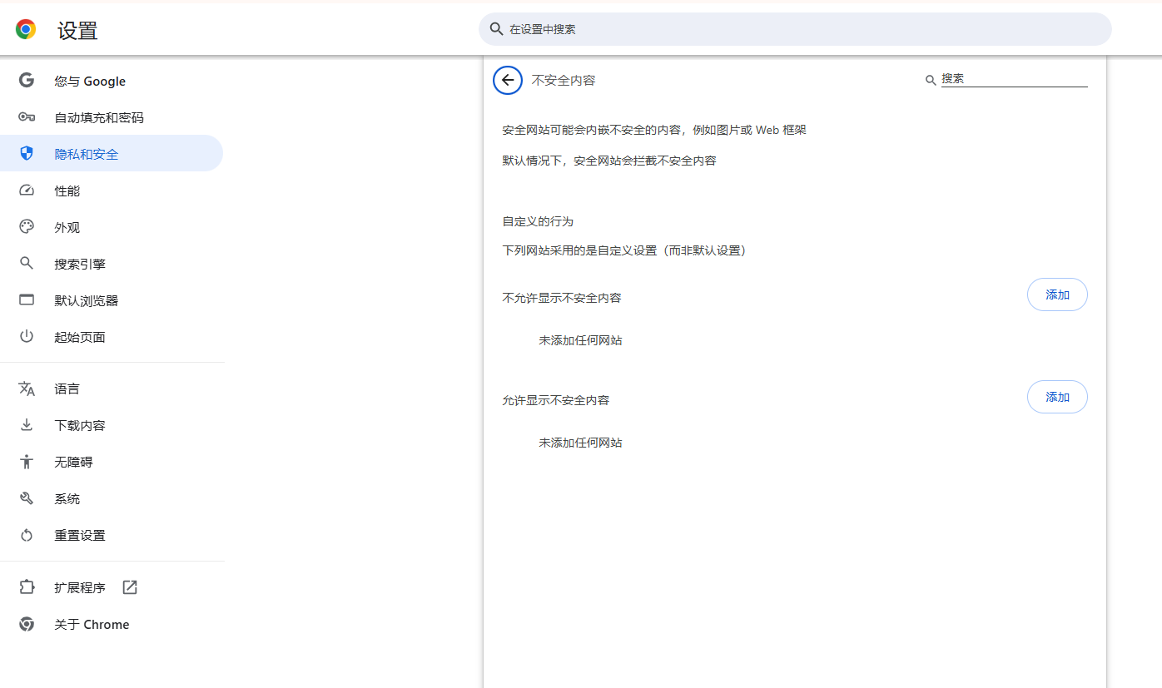Open 无障碍 settings

click(x=112, y=462)
